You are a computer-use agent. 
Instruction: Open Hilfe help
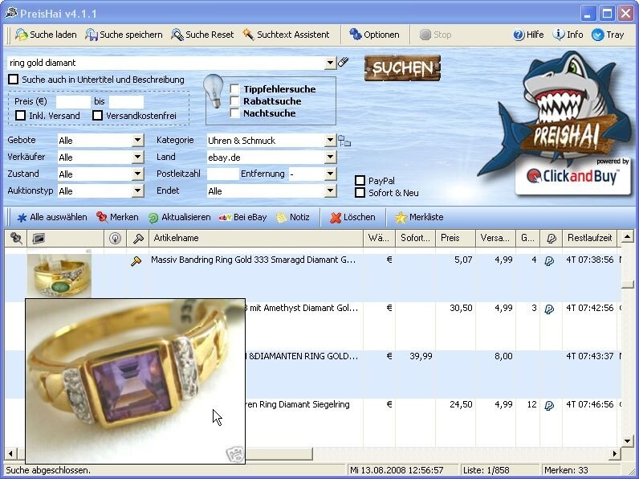coord(528,35)
